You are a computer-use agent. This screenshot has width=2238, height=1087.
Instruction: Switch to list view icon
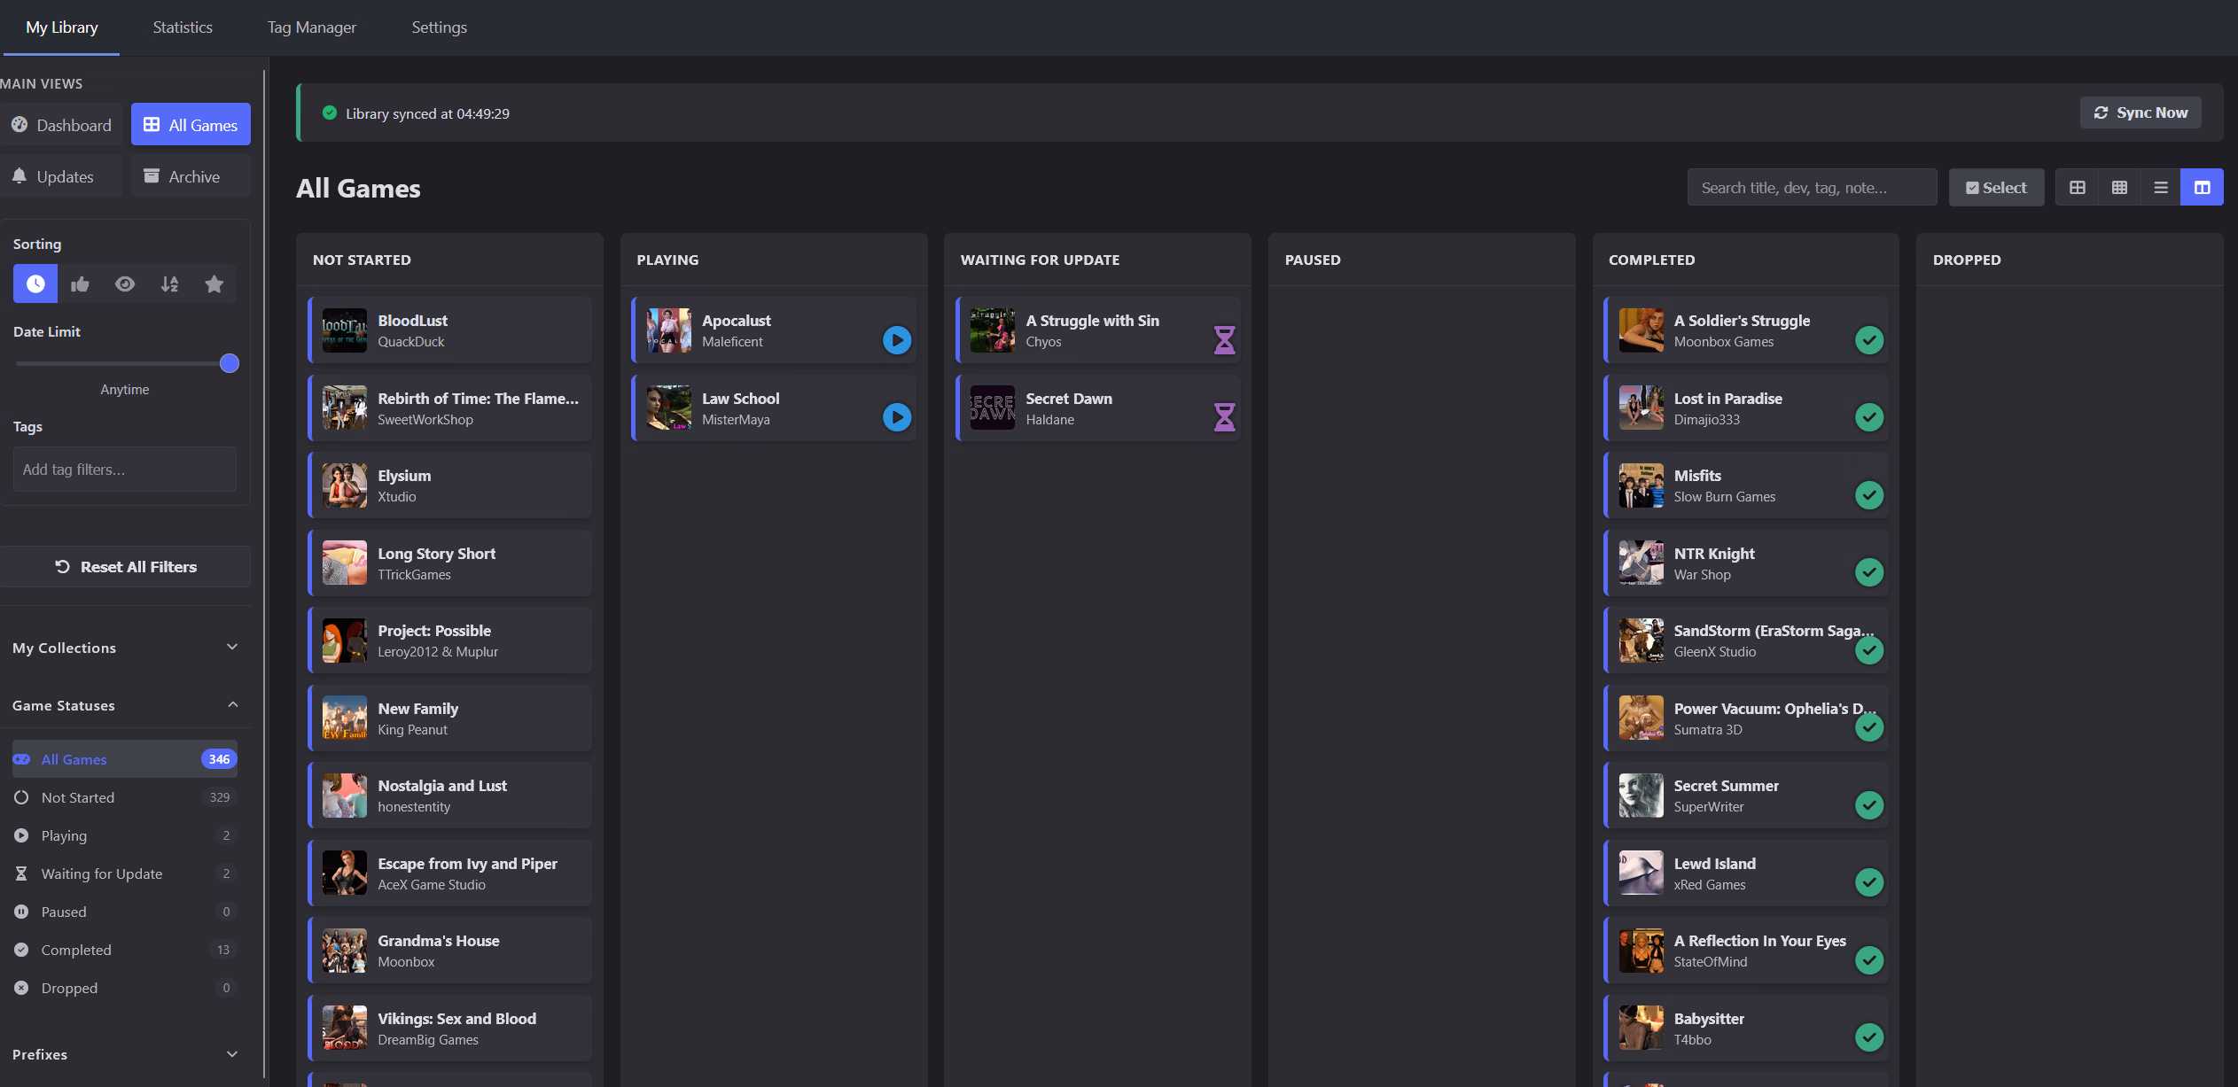pos(2161,187)
